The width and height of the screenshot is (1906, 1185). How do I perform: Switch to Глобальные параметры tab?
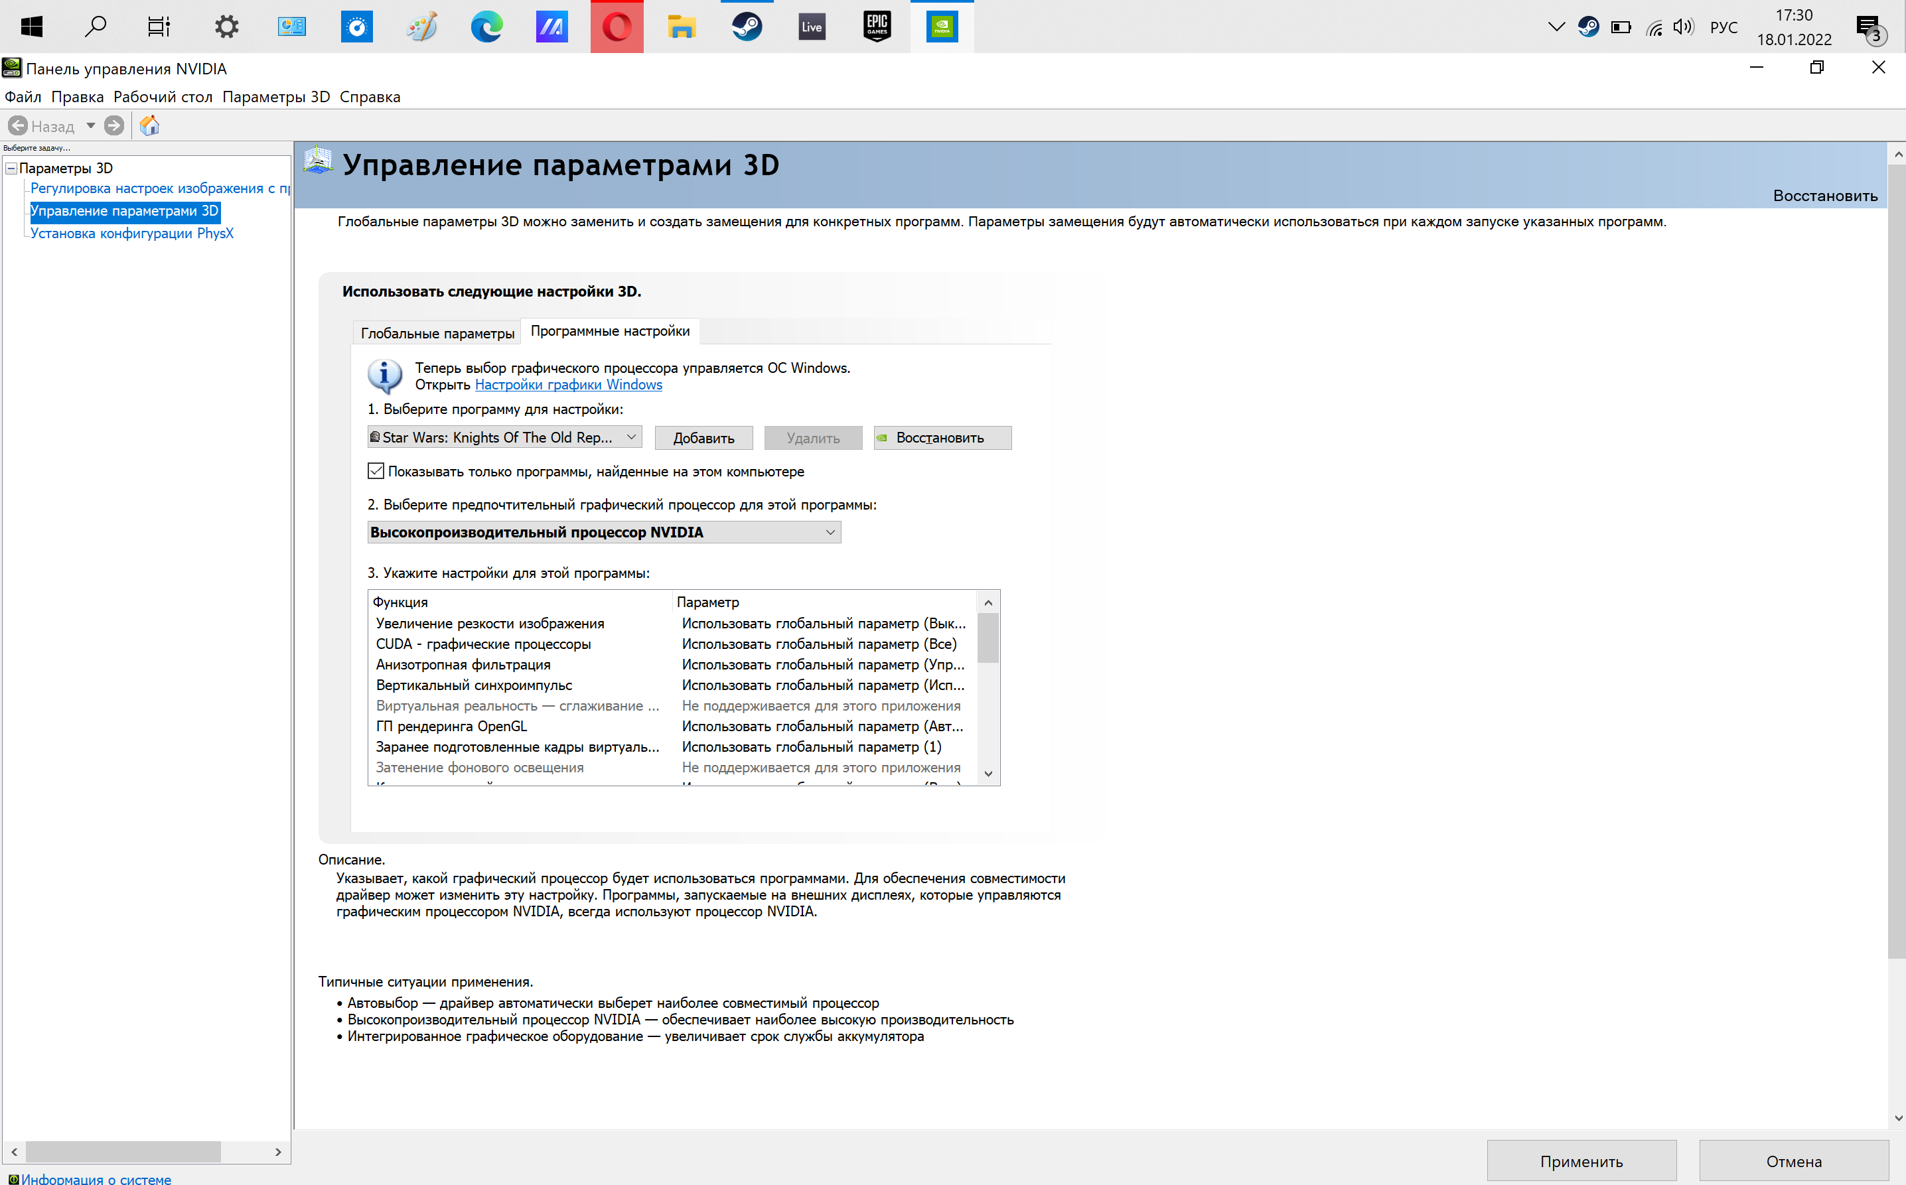437,333
